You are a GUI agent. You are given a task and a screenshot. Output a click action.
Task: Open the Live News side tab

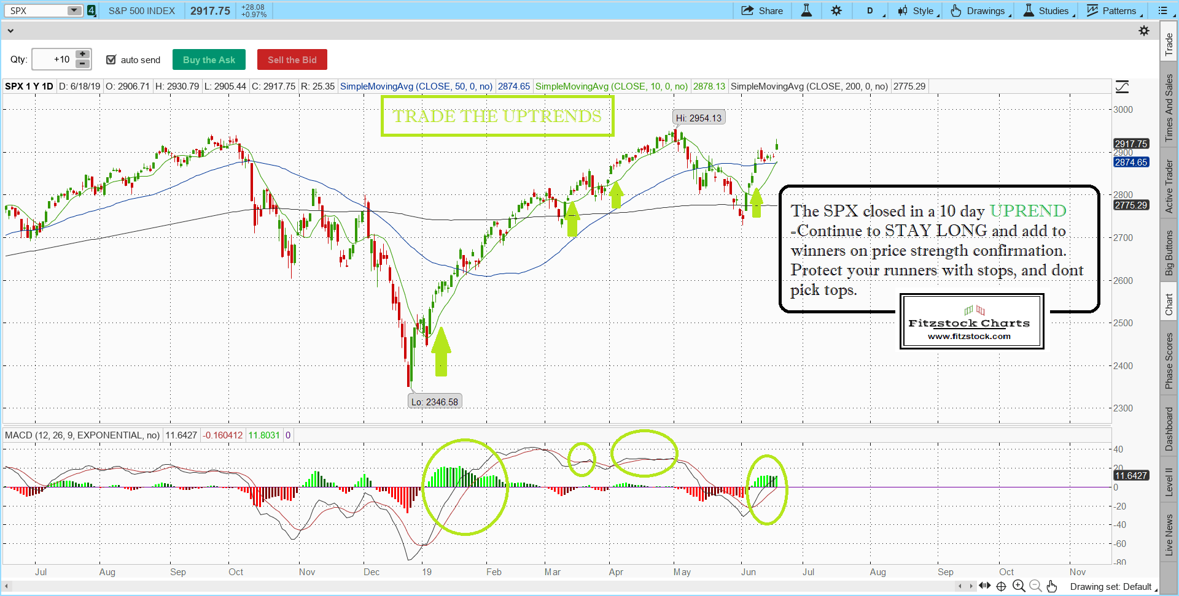click(x=1169, y=535)
